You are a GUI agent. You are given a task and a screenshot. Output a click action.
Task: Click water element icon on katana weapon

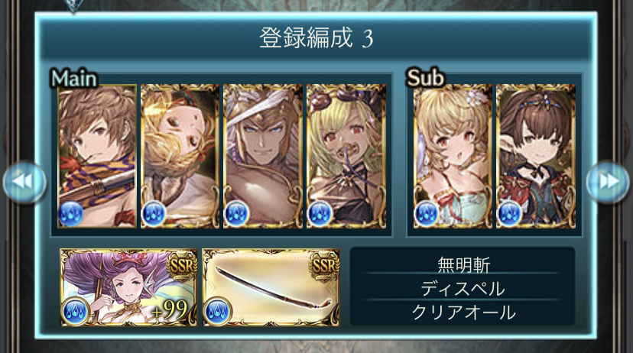click(218, 311)
